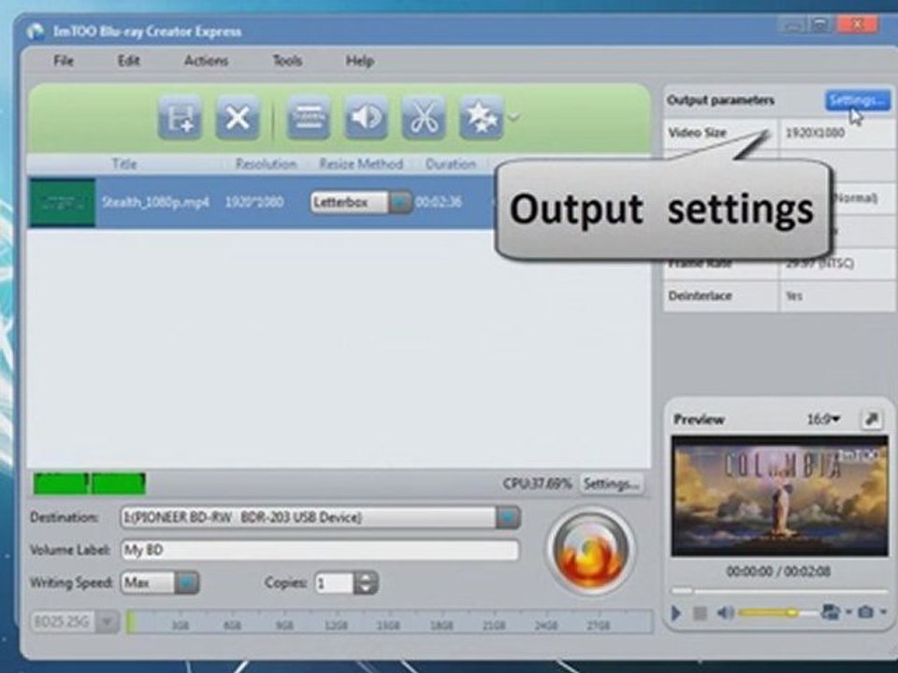Select the Stealth_1080p.mp4 video thumbnail
This screenshot has height=673, width=898.
coord(63,203)
